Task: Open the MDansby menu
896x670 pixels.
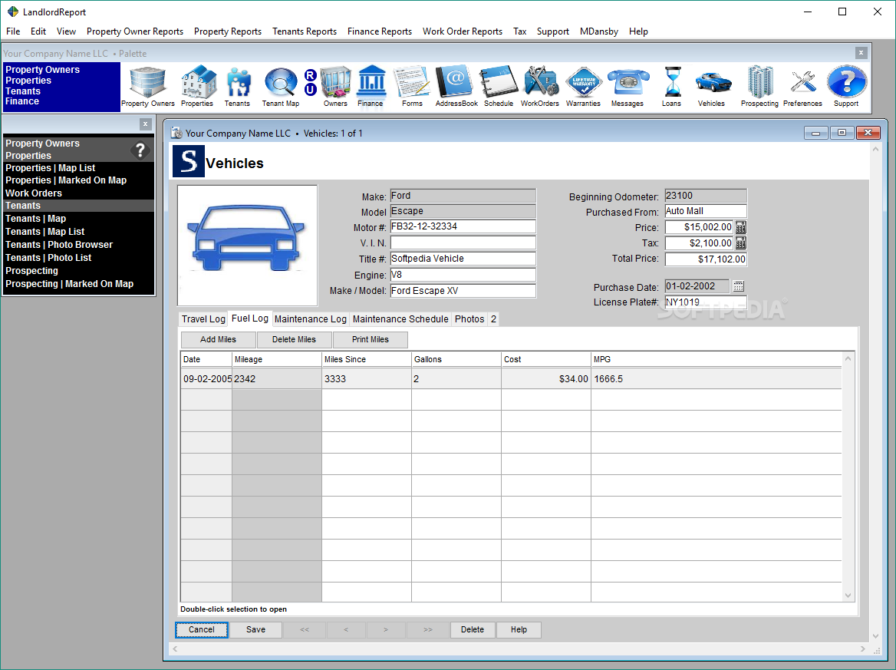Action: coord(599,31)
